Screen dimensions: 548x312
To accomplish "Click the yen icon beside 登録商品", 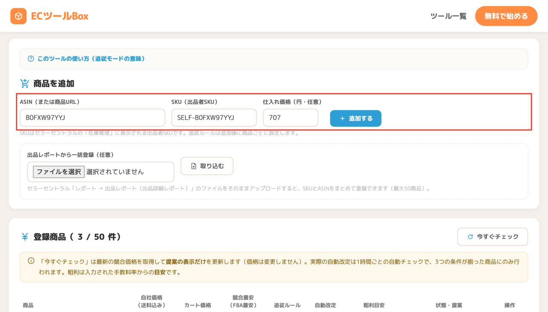I will coord(25,237).
